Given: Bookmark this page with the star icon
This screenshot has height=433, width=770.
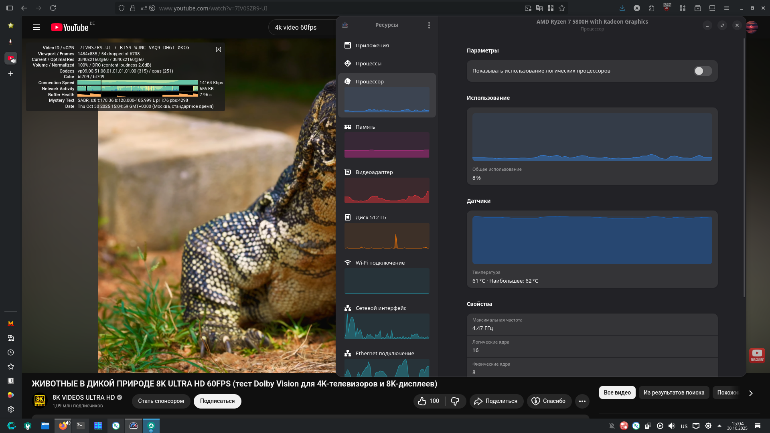Looking at the screenshot, I should [x=562, y=8].
